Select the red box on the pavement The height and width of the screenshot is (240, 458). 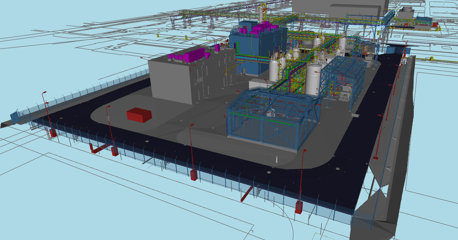(139, 115)
